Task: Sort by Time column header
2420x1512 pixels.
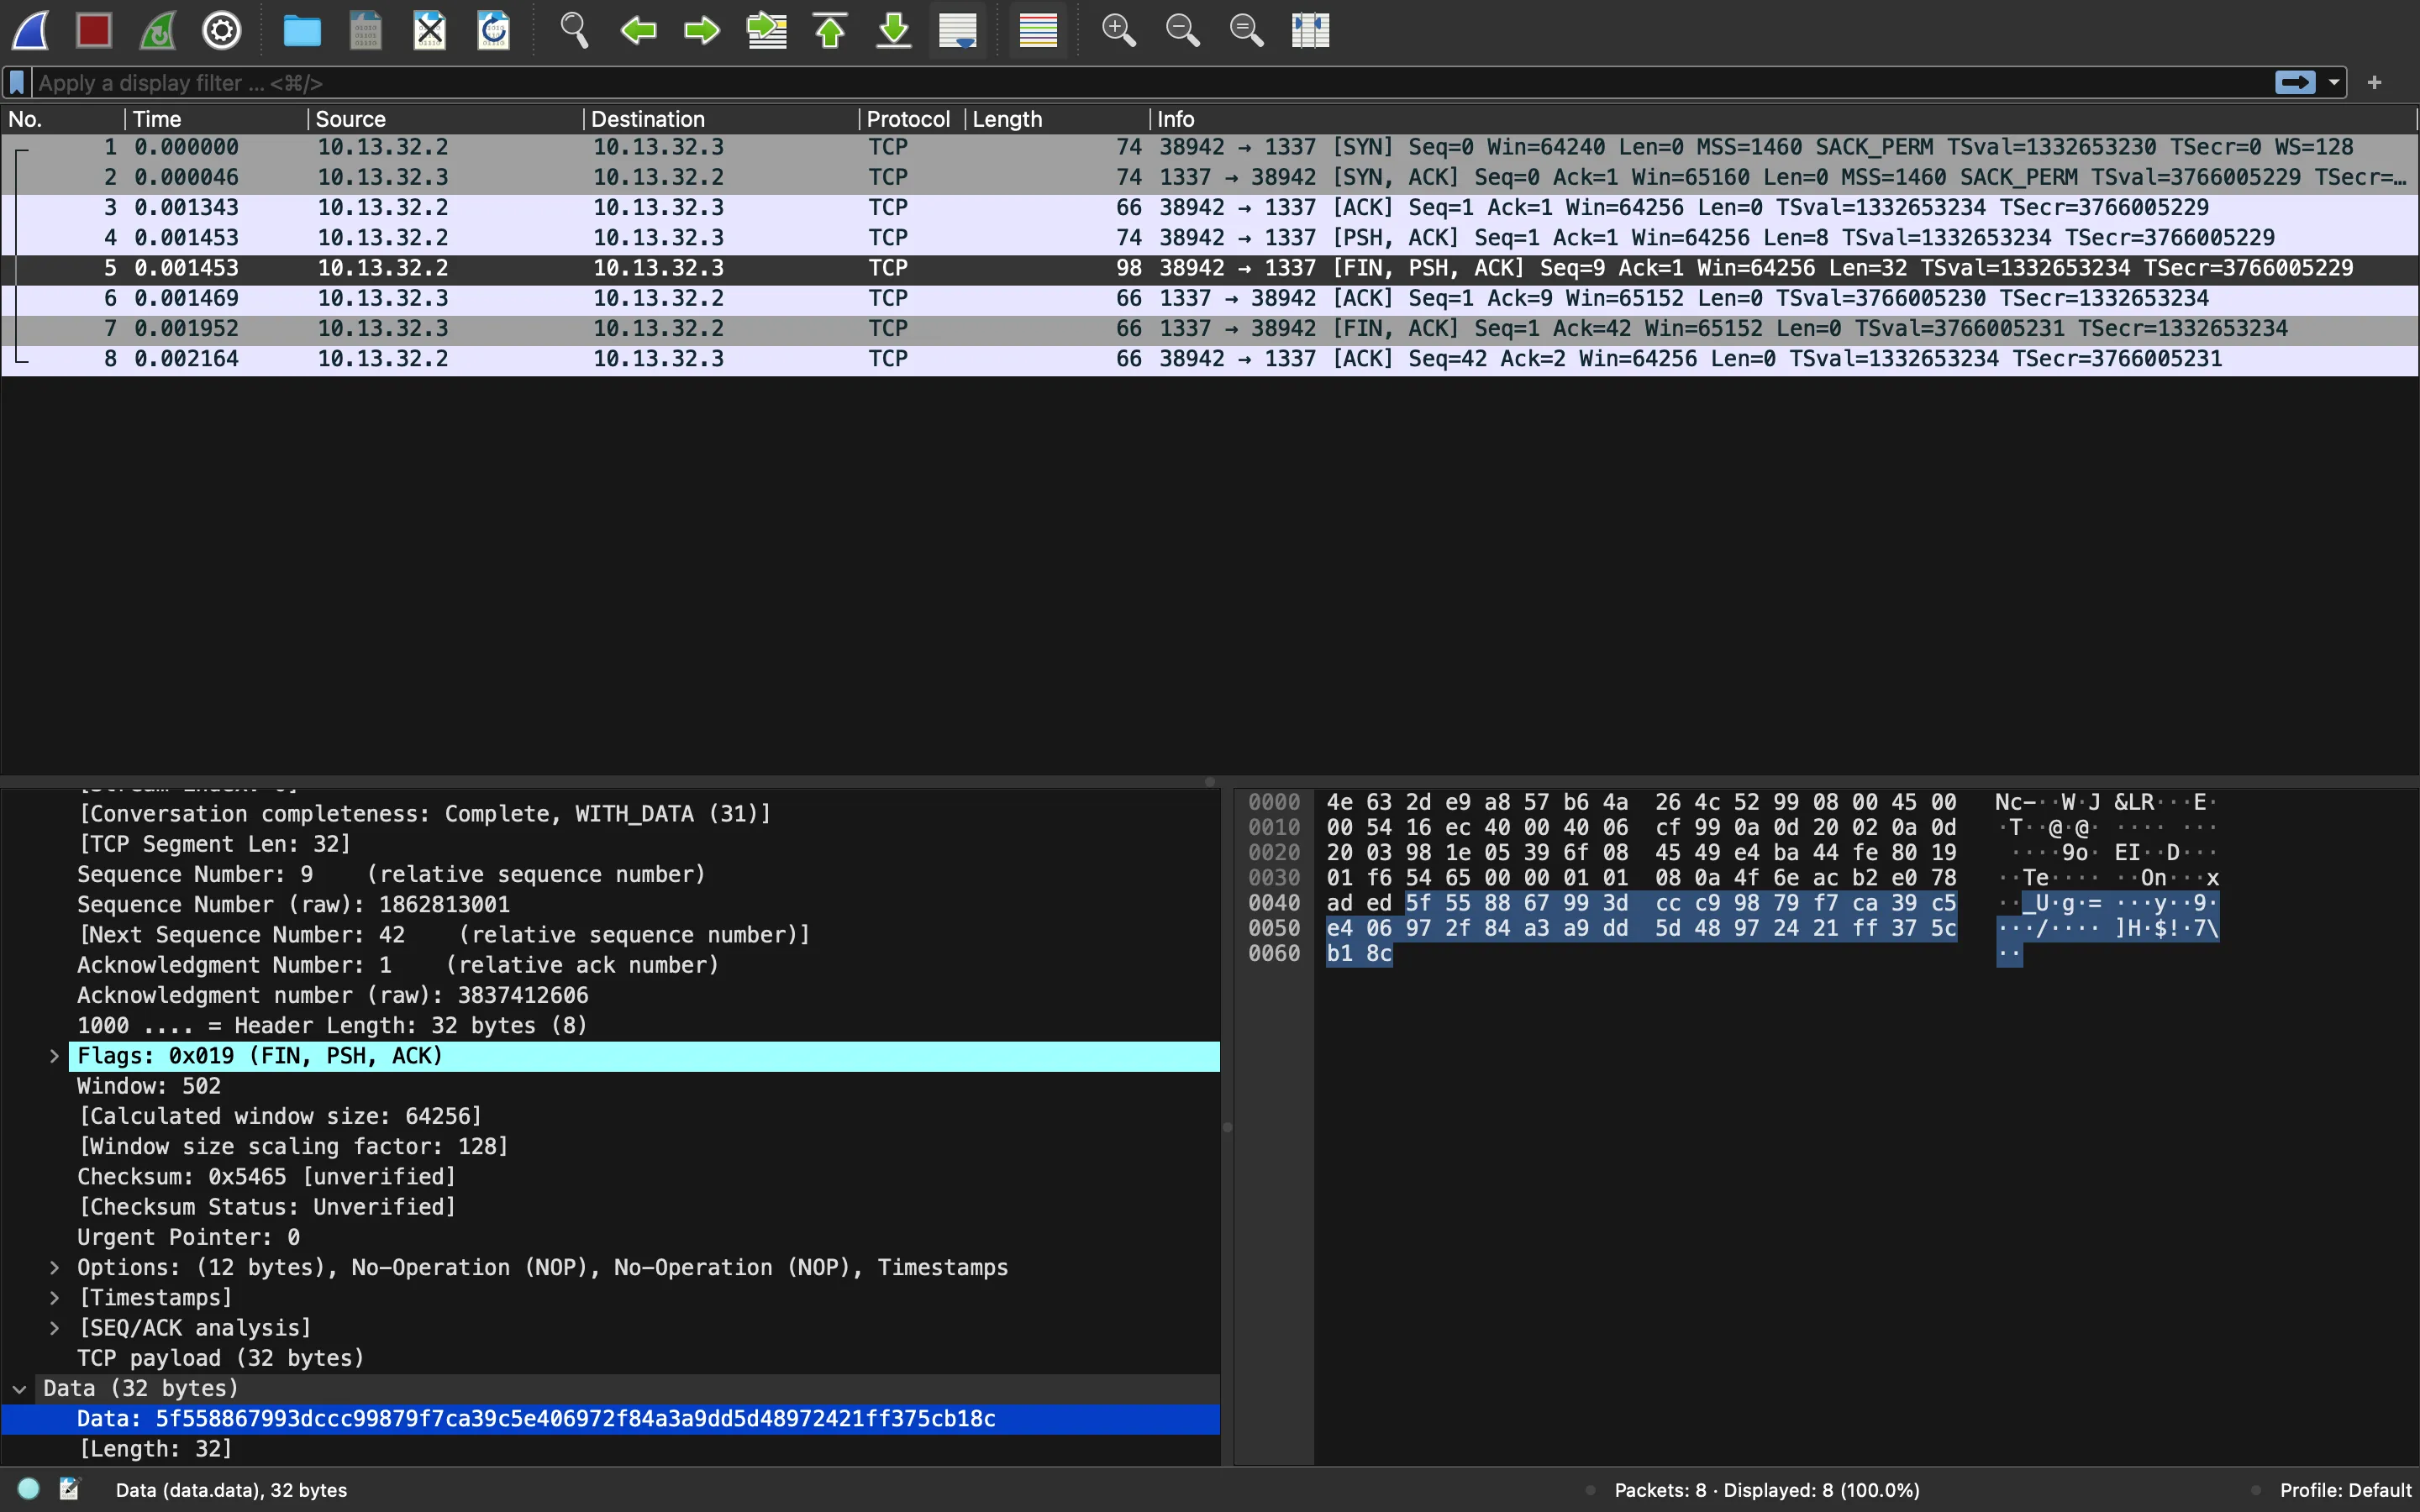Action: pyautogui.click(x=216, y=119)
